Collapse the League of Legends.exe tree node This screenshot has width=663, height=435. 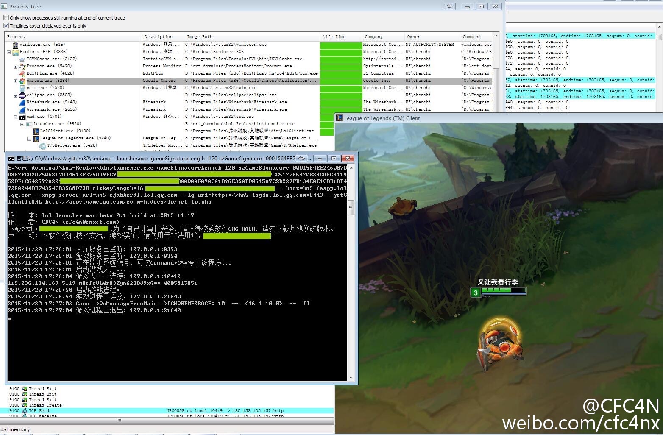click(x=29, y=139)
